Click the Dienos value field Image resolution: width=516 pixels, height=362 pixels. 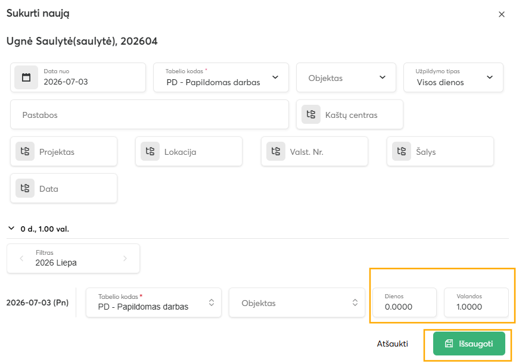pyautogui.click(x=405, y=302)
